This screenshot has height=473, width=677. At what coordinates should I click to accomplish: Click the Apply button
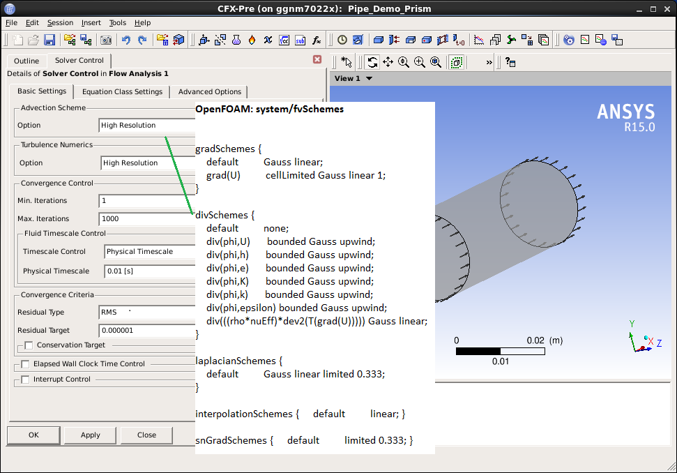pos(90,435)
